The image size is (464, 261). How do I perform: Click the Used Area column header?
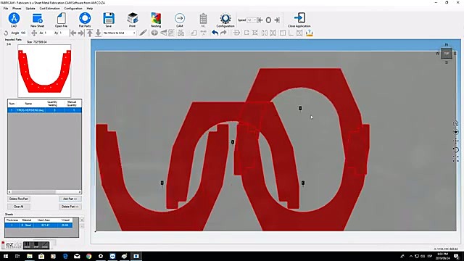click(43, 220)
